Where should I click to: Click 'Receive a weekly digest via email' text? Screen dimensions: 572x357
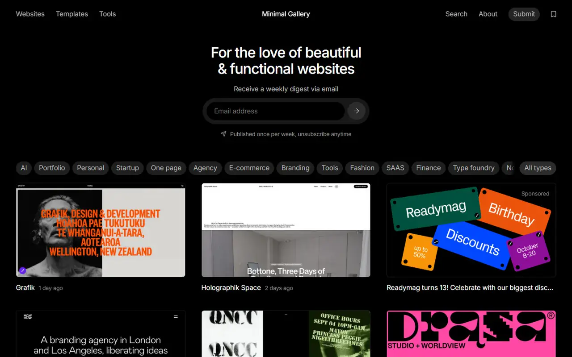(x=286, y=89)
